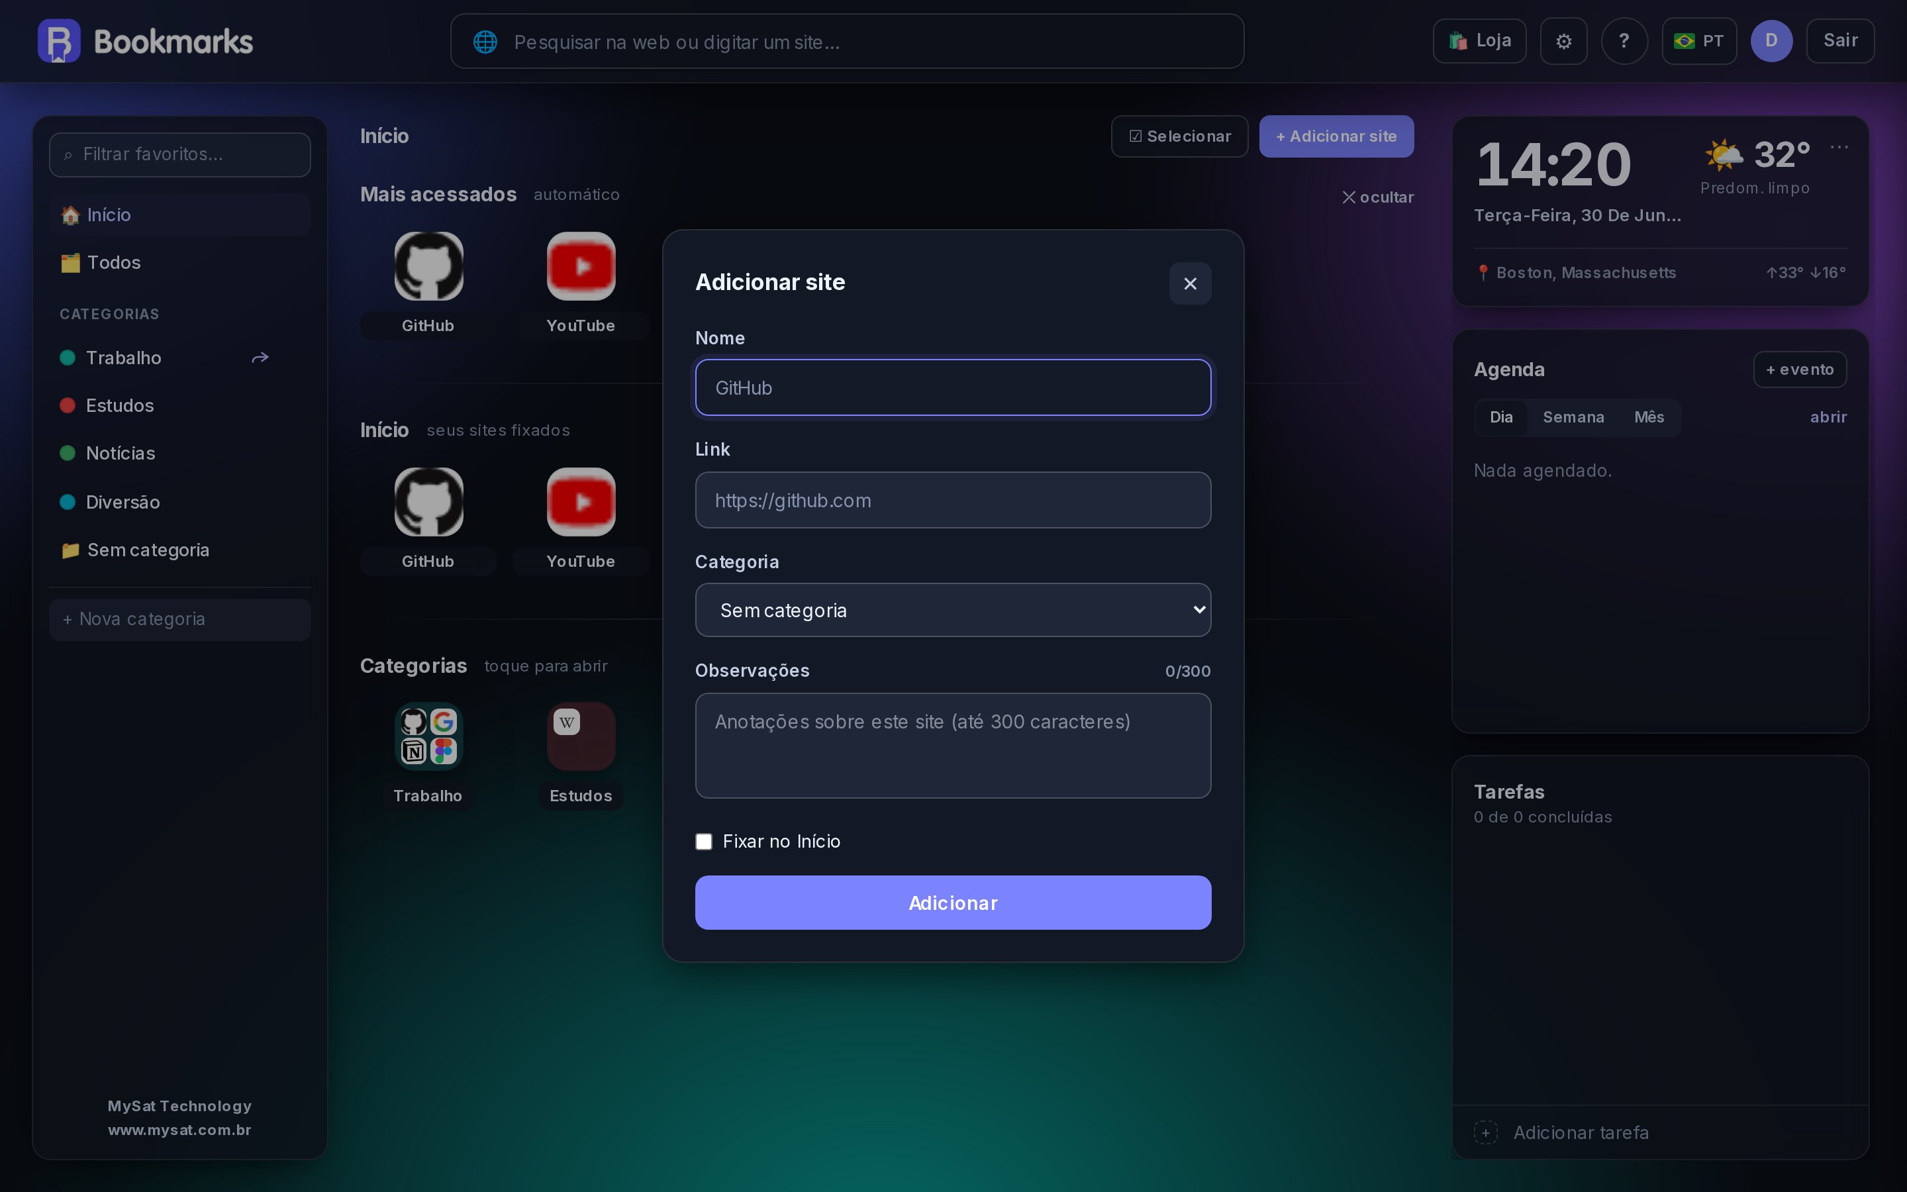This screenshot has width=1907, height=1192.
Task: Open the PT language selector
Action: [1698, 41]
